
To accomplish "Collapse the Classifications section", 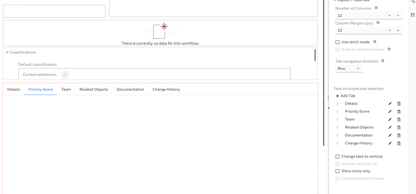I will [7, 52].
